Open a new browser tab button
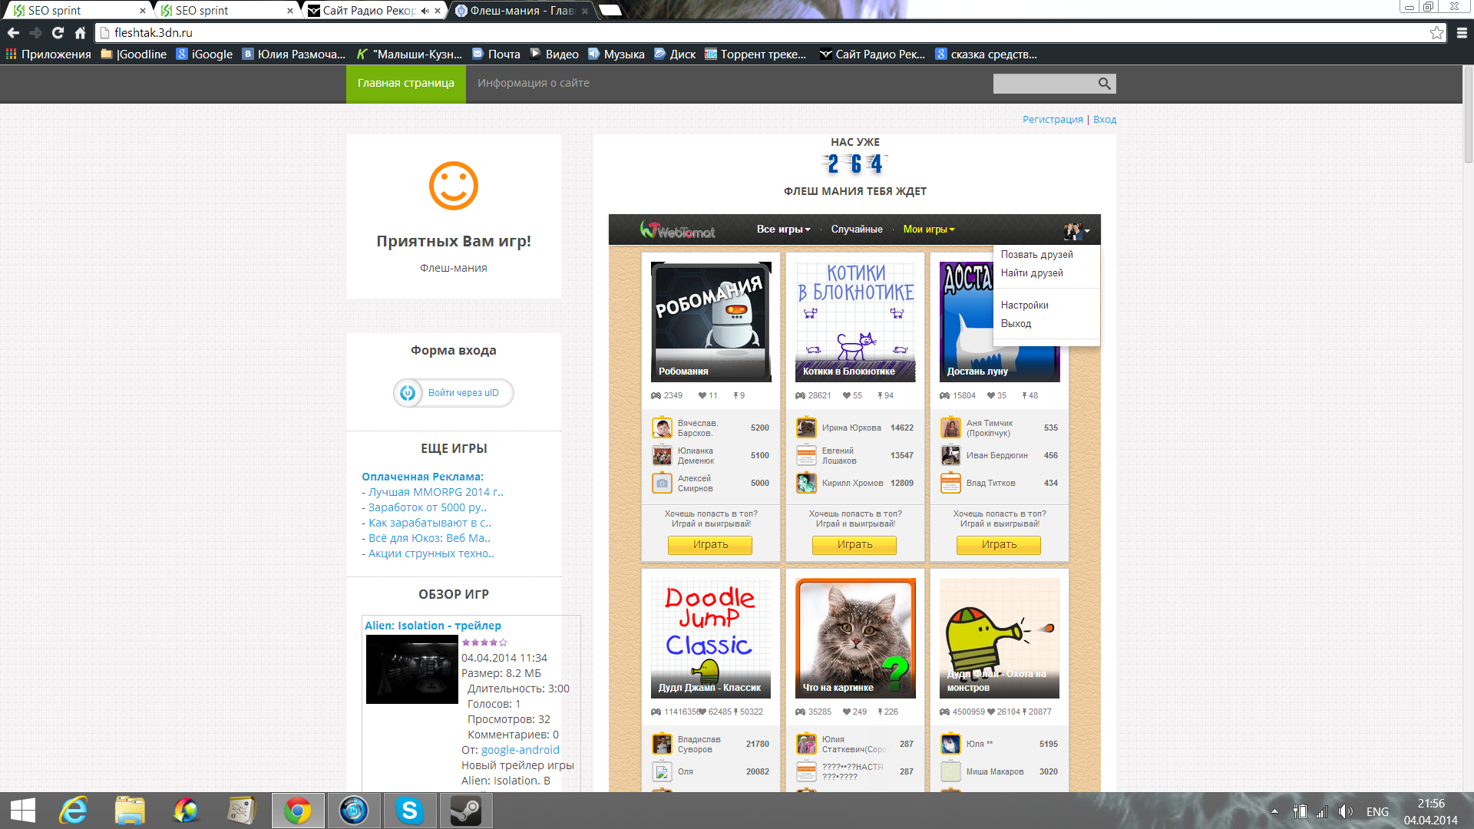Screen dimensions: 1474x829 [x=610, y=11]
